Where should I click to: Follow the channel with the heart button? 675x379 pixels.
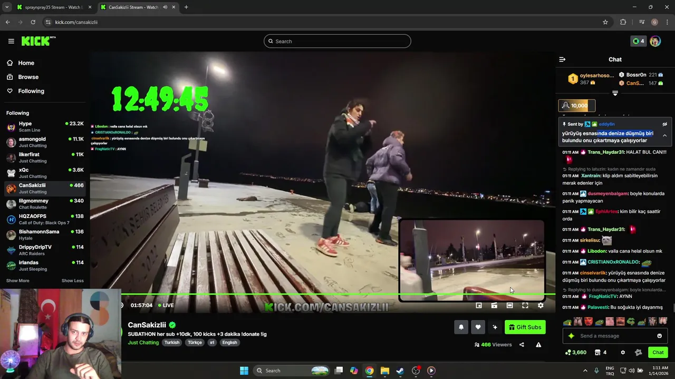coord(478,327)
